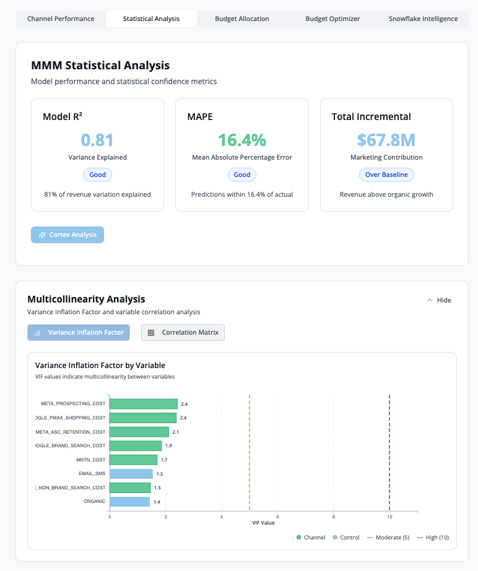Click the grid icon beside Correlation Matrix
Screen dimensions: 478x571
(151, 333)
